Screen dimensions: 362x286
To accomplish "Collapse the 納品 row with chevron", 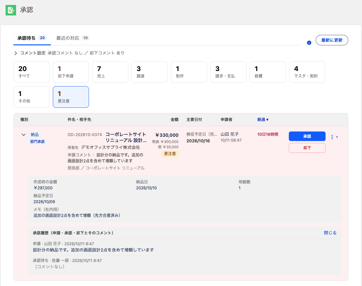I will click(x=24, y=134).
